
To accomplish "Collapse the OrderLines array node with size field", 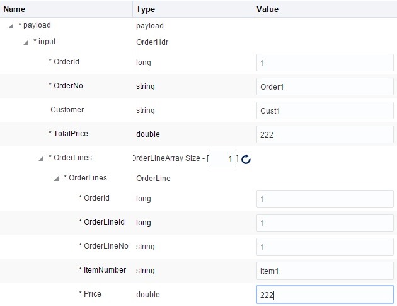I will click(x=42, y=158).
